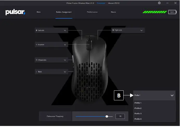Expand the Left click assignment dropdown
This screenshot has width=180, height=127.
coord(52,30)
